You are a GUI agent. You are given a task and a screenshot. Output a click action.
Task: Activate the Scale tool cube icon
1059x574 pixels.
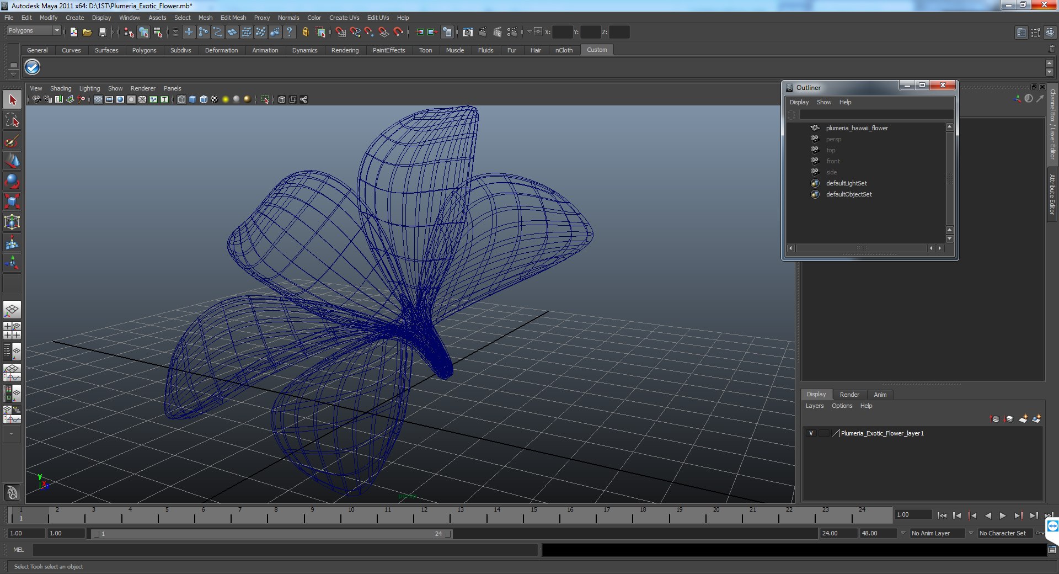pyautogui.click(x=12, y=201)
